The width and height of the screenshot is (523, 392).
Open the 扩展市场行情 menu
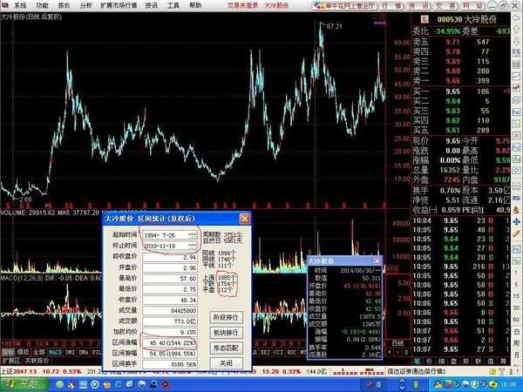tap(119, 5)
